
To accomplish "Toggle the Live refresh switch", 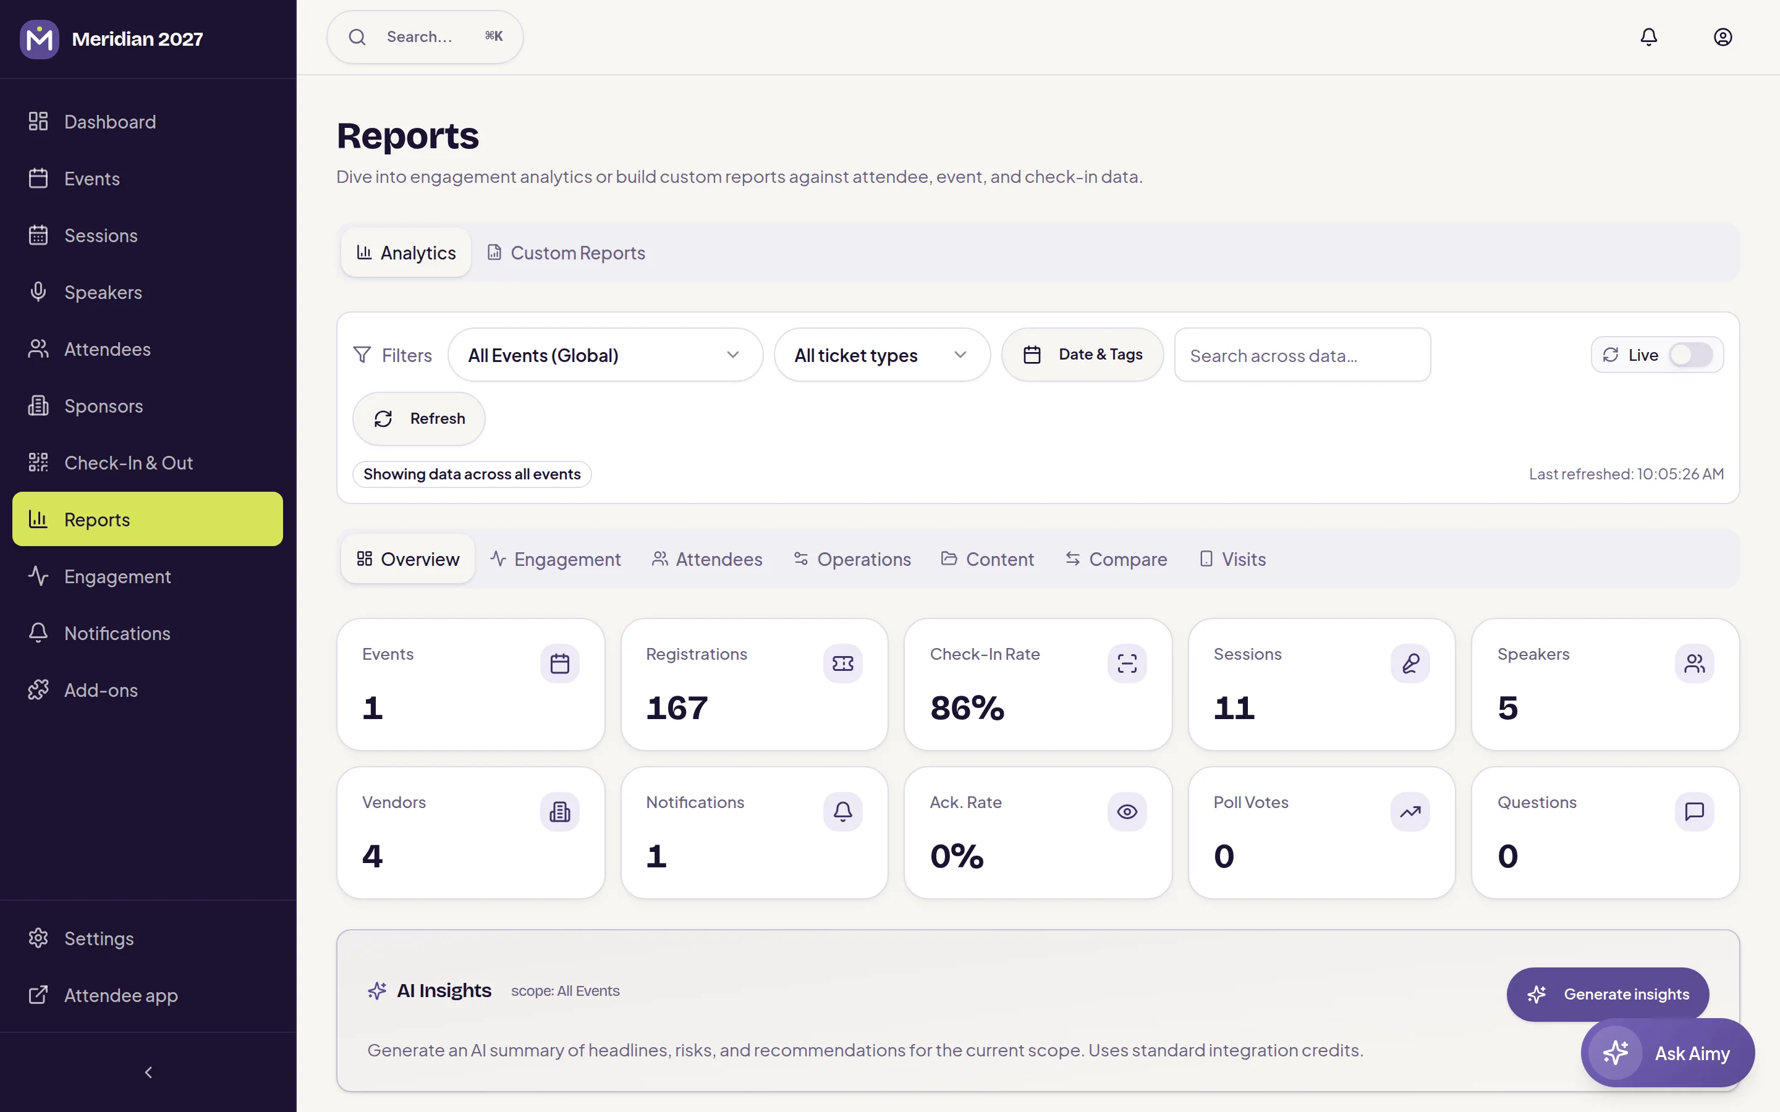I will [x=1690, y=355].
